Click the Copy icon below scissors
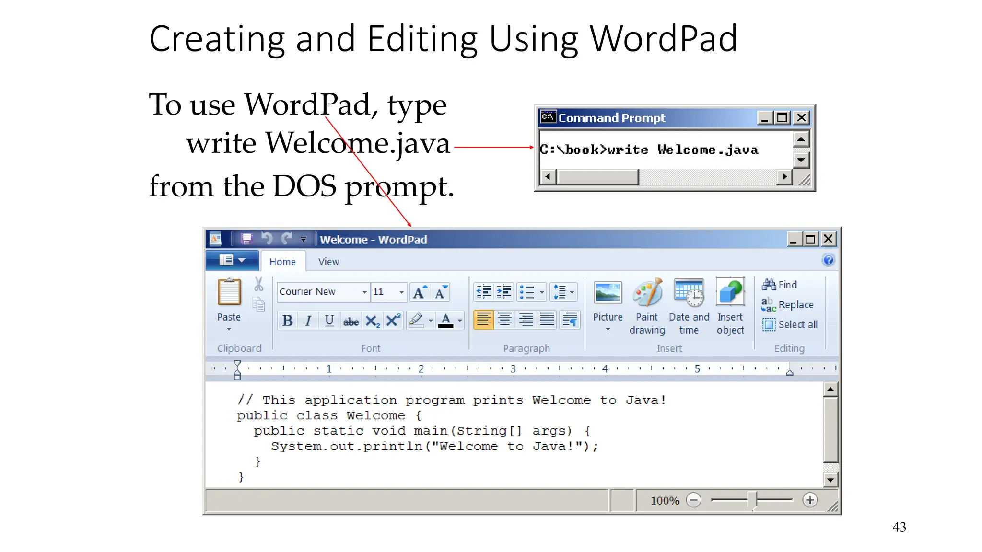The height and width of the screenshot is (552, 982). 259,304
